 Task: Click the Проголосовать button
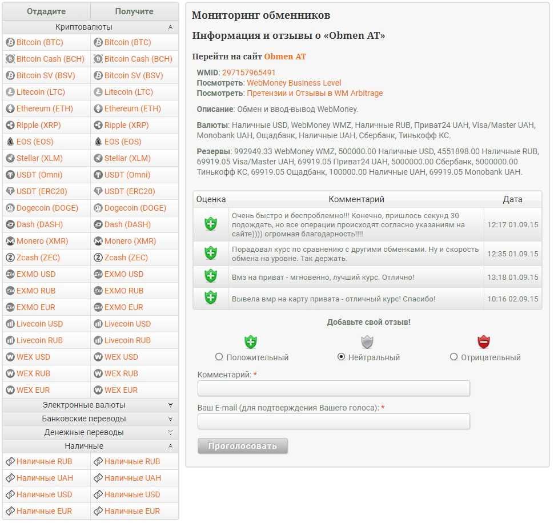242,446
